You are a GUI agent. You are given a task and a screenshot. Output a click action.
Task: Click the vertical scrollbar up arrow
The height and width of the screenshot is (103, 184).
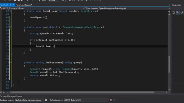pos(169,15)
